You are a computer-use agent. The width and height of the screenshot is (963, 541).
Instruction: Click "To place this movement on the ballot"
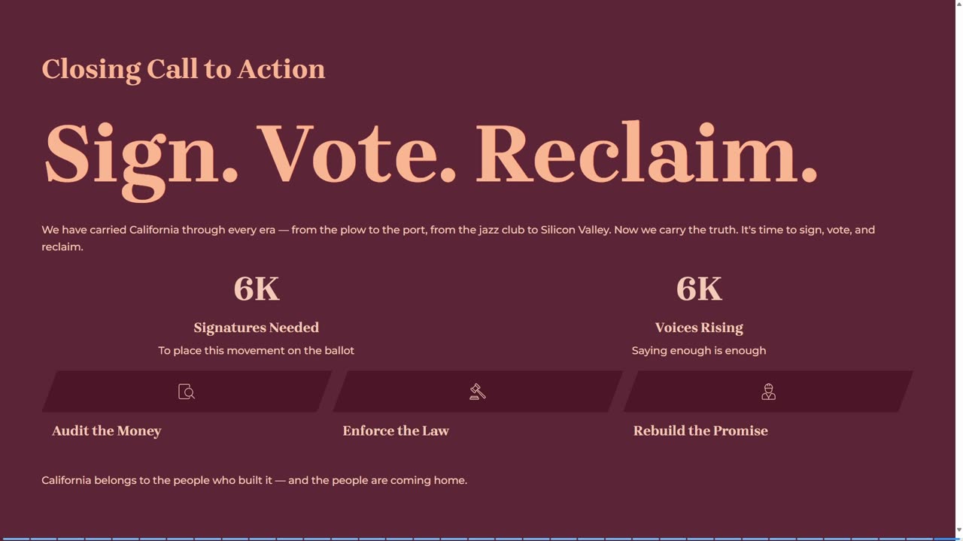257,350
